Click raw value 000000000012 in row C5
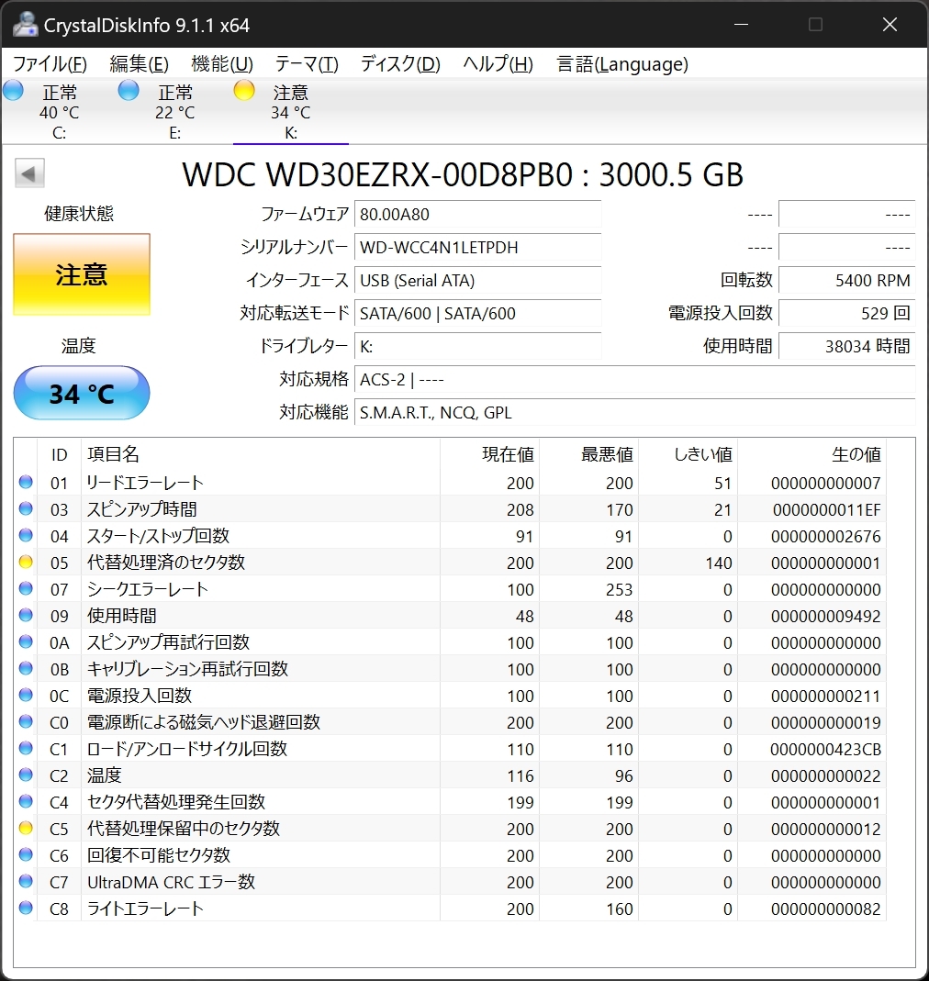Viewport: 929px width, 981px height. coord(825,829)
